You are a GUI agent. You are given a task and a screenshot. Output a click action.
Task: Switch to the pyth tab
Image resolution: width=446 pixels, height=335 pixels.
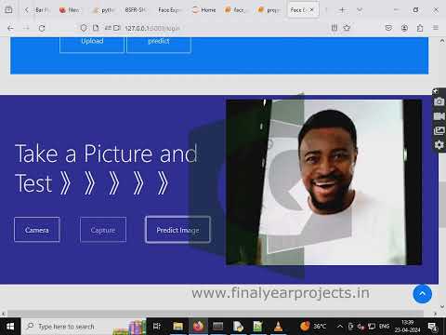pos(104,10)
